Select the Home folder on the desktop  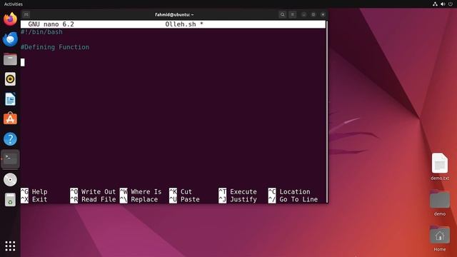click(440, 238)
